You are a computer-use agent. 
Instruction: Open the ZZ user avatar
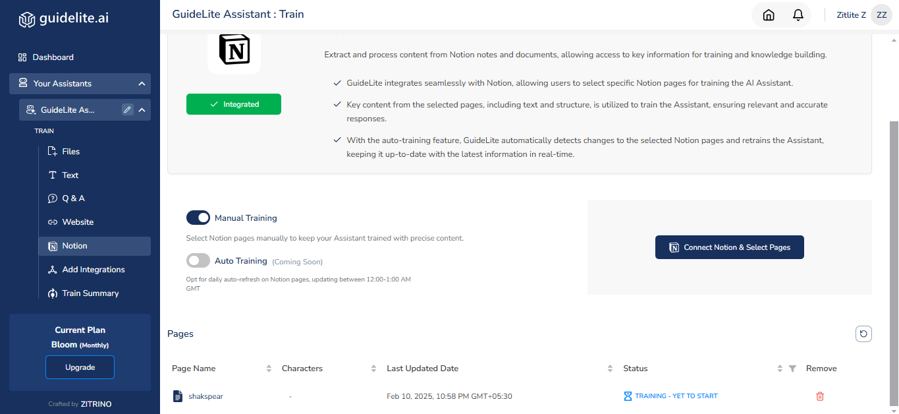[x=881, y=15]
